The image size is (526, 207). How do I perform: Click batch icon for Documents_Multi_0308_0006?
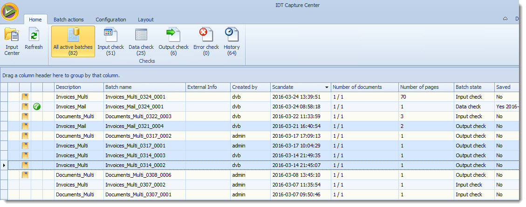coord(25,175)
